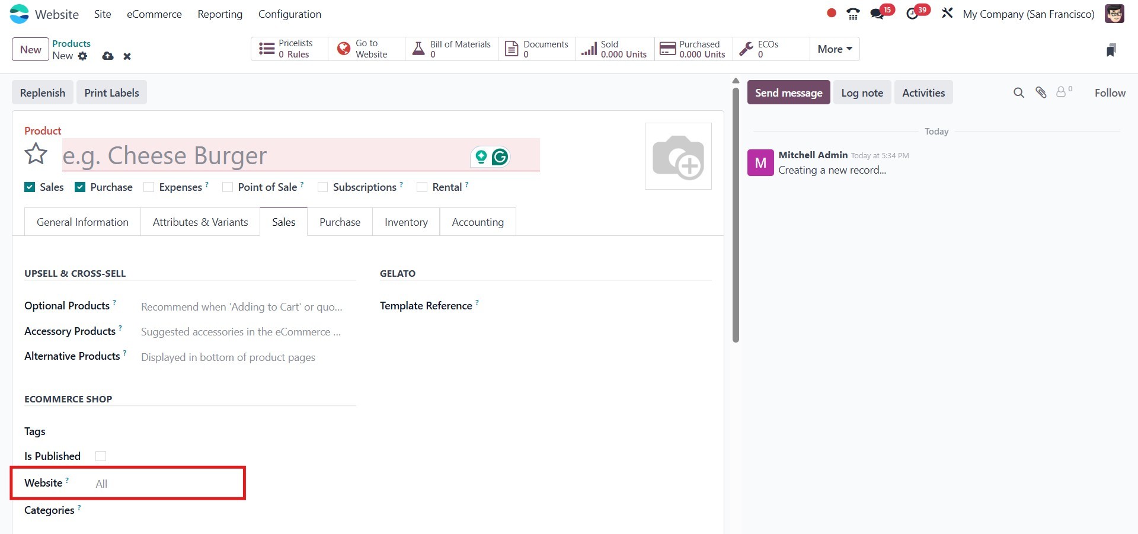View Purchased 0.000 Units statistics
Viewport: 1138px width, 534px height.
(x=693, y=49)
